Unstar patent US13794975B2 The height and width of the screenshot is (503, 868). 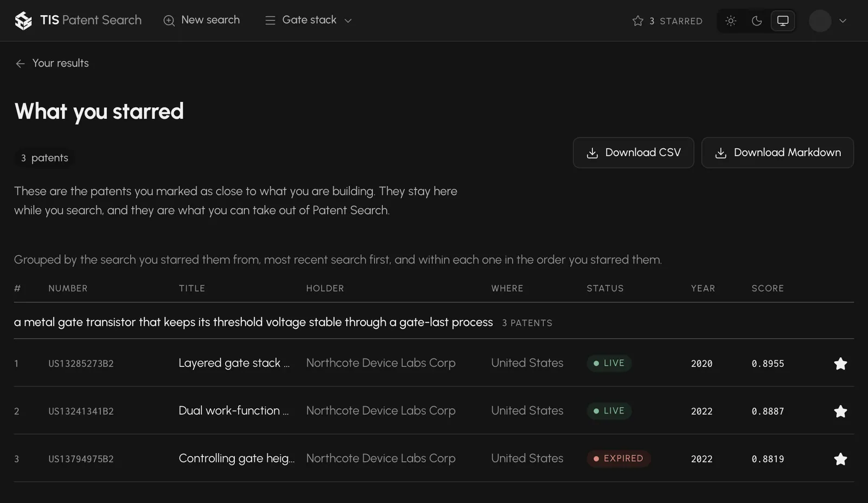840,459
